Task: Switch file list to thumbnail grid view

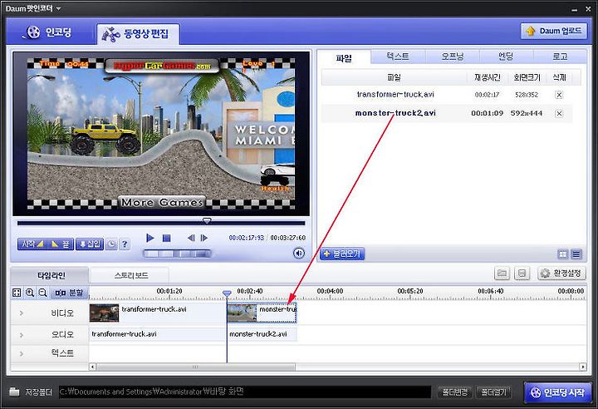Action: tap(563, 254)
